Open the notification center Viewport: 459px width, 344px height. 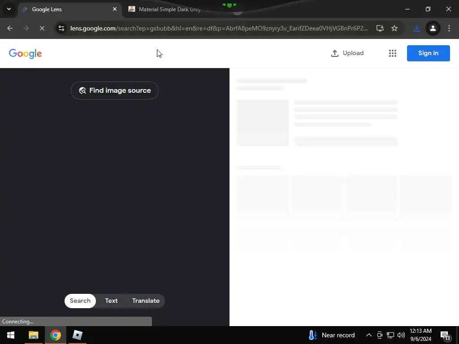pyautogui.click(x=446, y=335)
